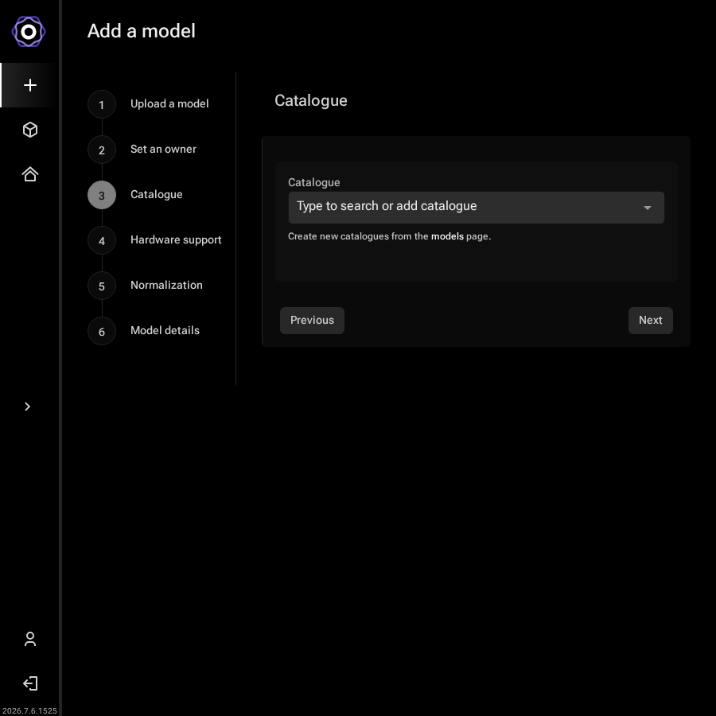This screenshot has height=716, width=716.
Task: Select step 4 circle for Hardware support
Action: 102,240
